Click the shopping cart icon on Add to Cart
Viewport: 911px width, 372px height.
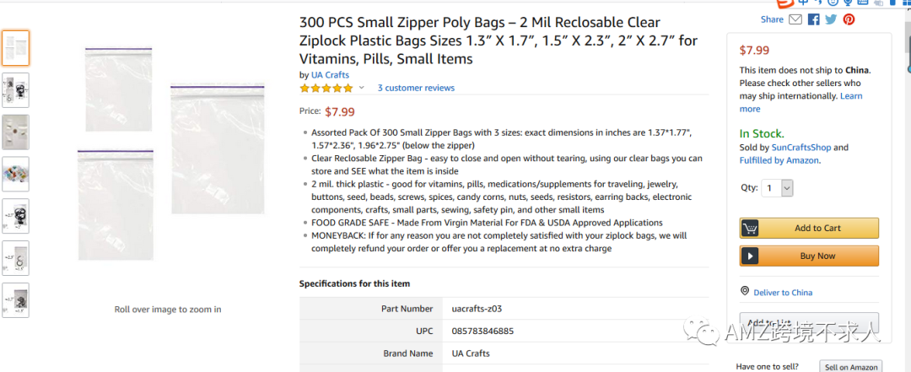(x=750, y=228)
